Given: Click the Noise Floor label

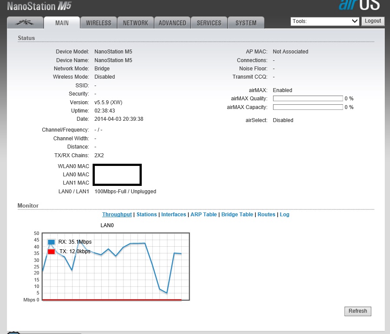Looking at the screenshot, I should tap(253, 69).
